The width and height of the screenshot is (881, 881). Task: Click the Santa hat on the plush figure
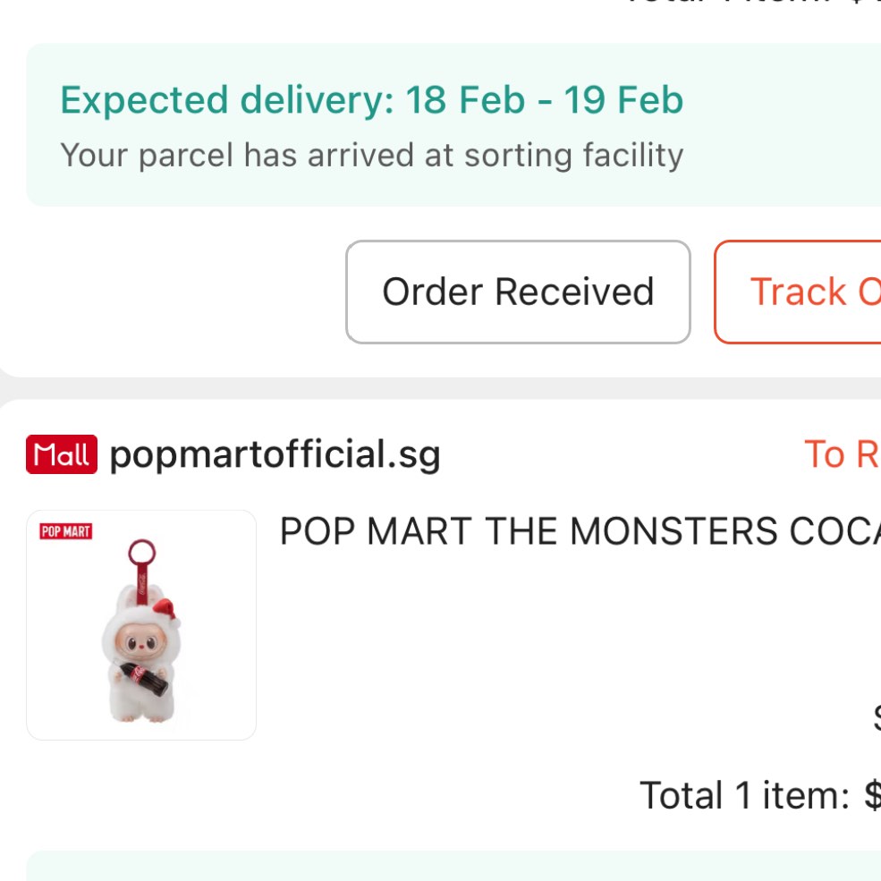[x=165, y=613]
